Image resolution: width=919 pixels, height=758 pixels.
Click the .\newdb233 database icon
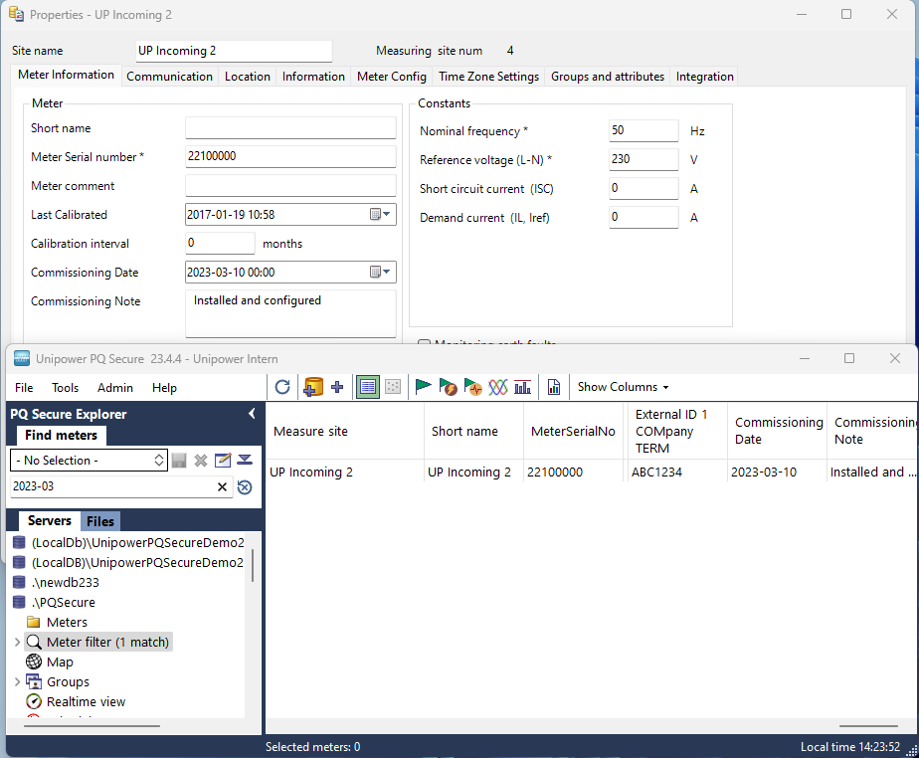pyautogui.click(x=19, y=582)
